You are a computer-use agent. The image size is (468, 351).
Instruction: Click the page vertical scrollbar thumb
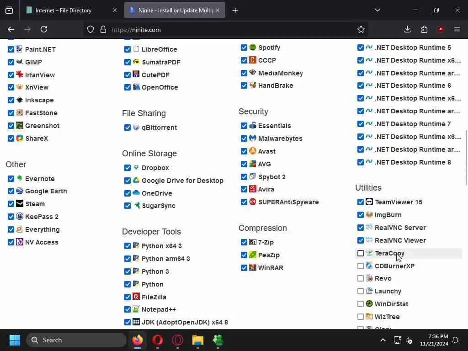coord(466,158)
